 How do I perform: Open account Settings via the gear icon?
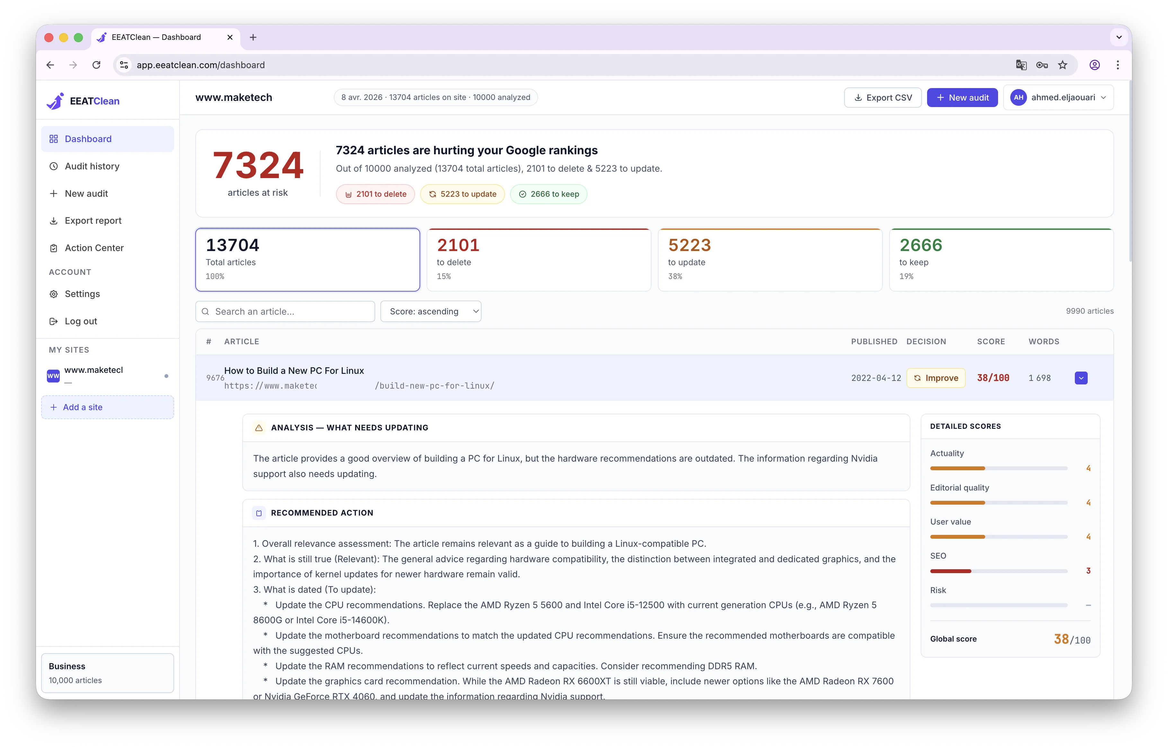click(54, 294)
